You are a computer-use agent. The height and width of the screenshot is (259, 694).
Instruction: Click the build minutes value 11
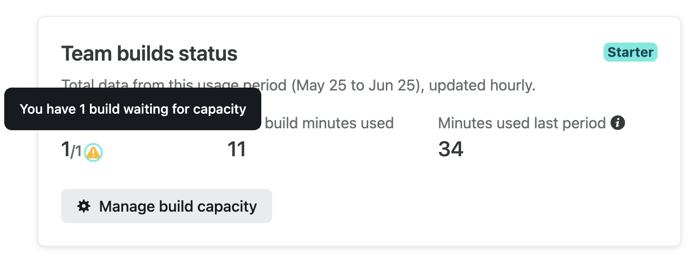[237, 150]
